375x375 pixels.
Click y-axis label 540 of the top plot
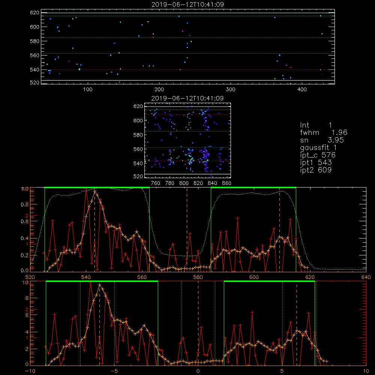coord(34,70)
